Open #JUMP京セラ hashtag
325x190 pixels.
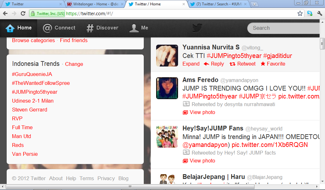click(x=258, y=96)
